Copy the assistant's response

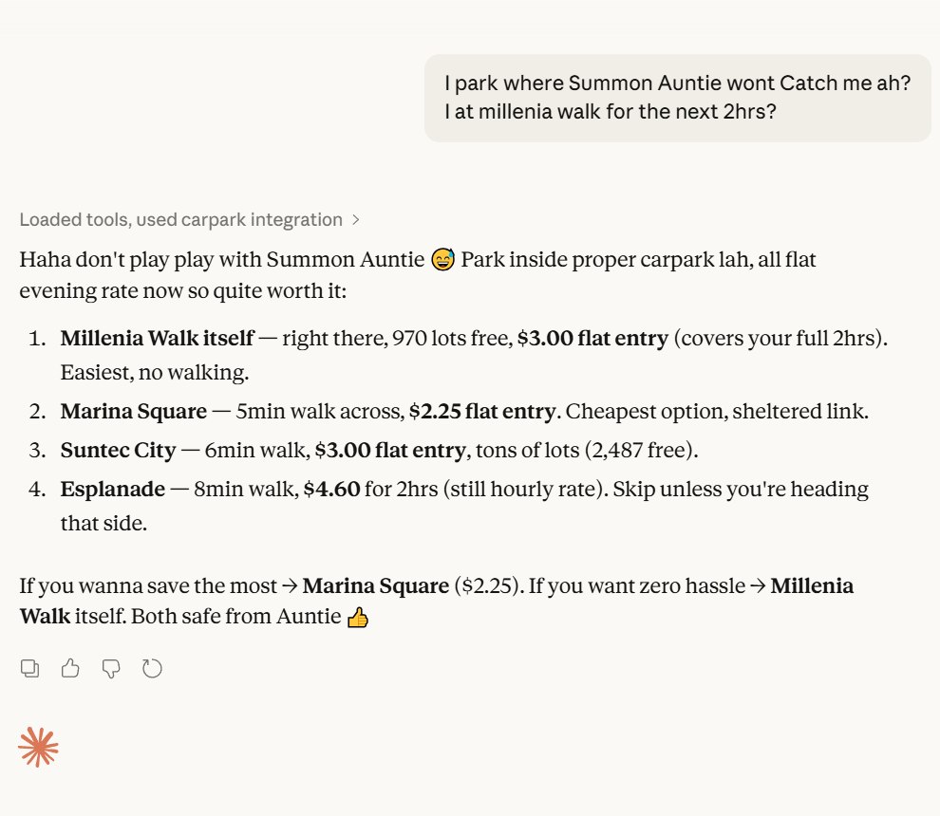pyautogui.click(x=29, y=669)
